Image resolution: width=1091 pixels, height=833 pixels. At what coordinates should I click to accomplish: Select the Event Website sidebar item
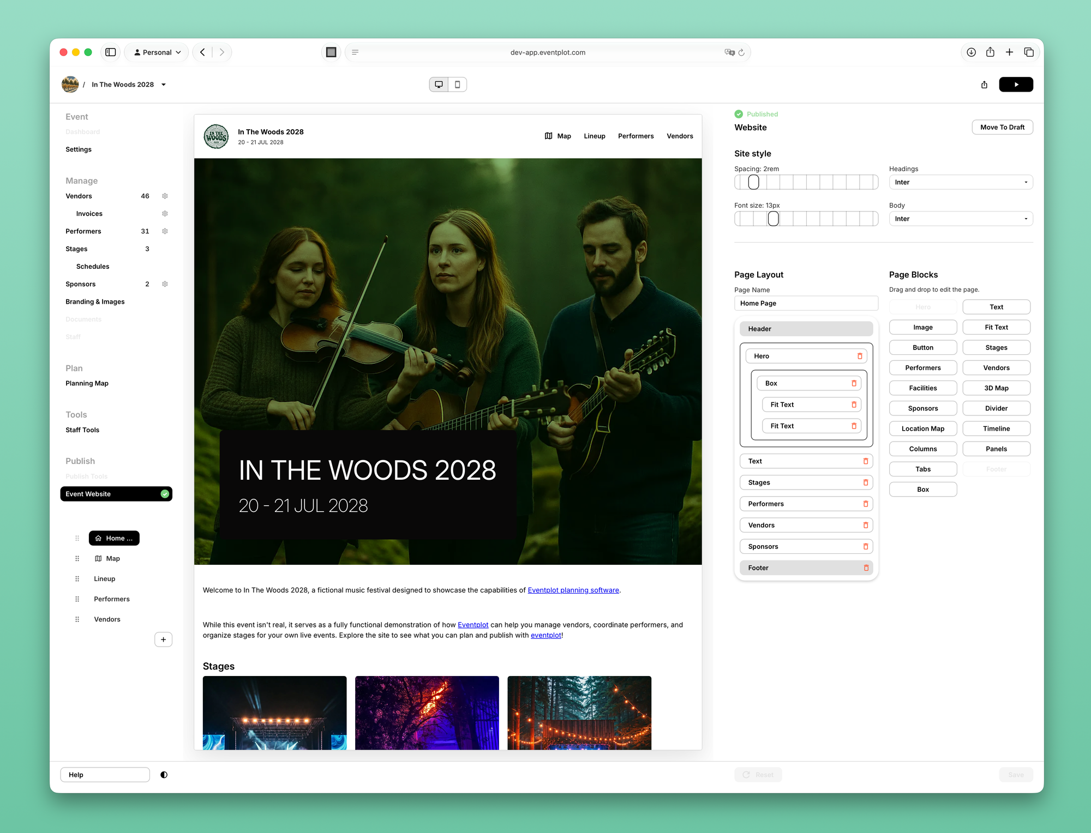tap(116, 494)
